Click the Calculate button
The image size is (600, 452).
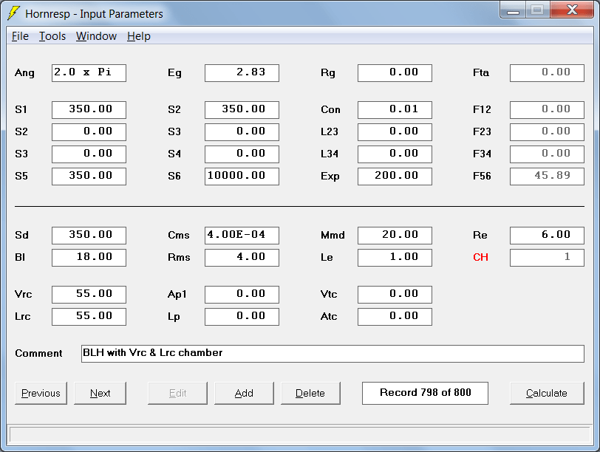pyautogui.click(x=547, y=393)
